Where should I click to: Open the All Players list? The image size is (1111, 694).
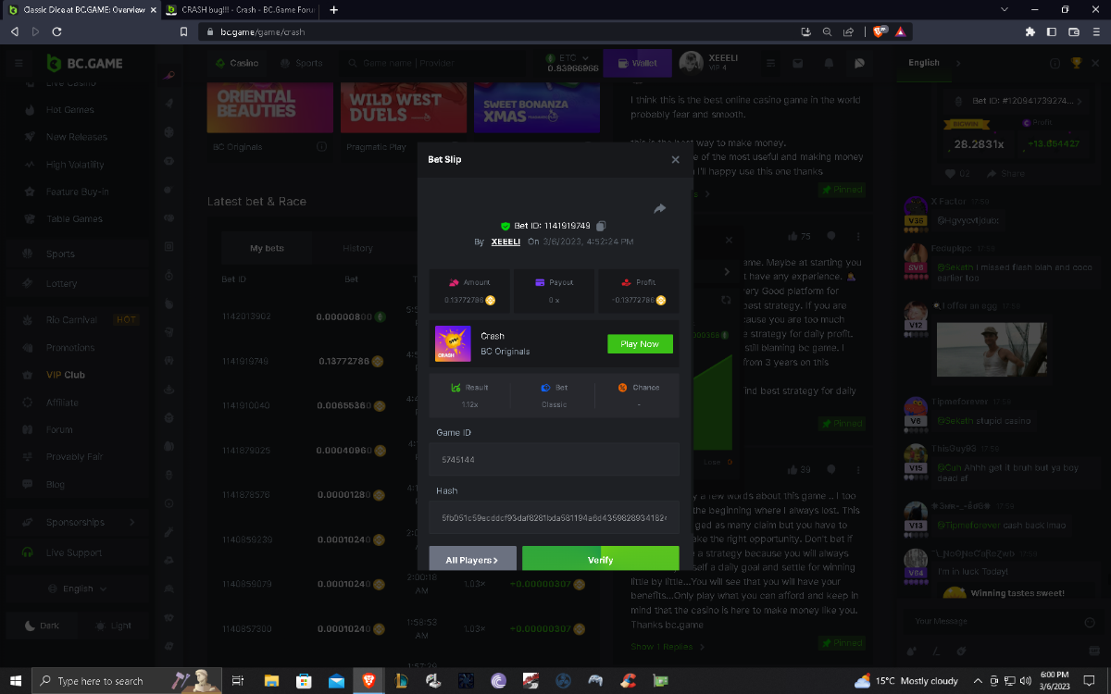(472, 560)
